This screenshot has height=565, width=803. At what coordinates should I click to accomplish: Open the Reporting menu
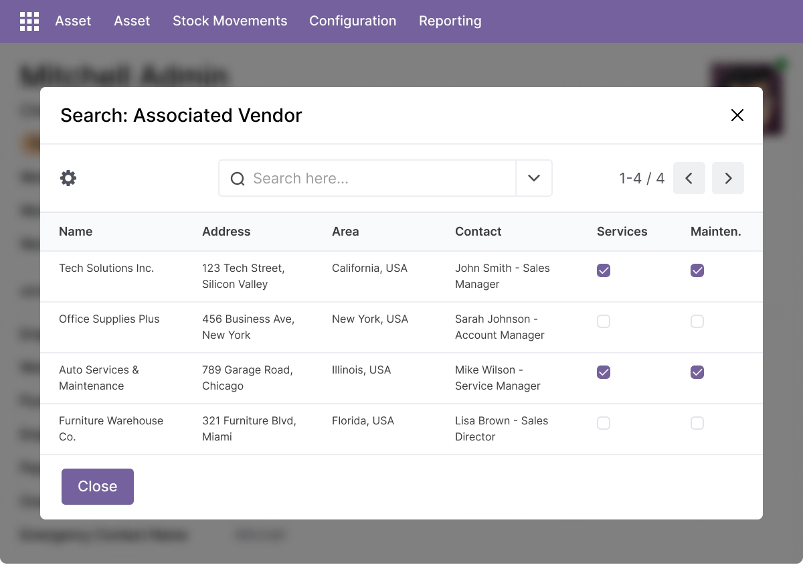click(x=450, y=21)
